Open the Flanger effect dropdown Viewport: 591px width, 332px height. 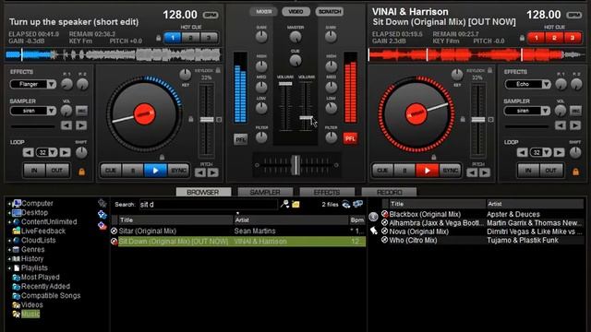[x=52, y=84]
